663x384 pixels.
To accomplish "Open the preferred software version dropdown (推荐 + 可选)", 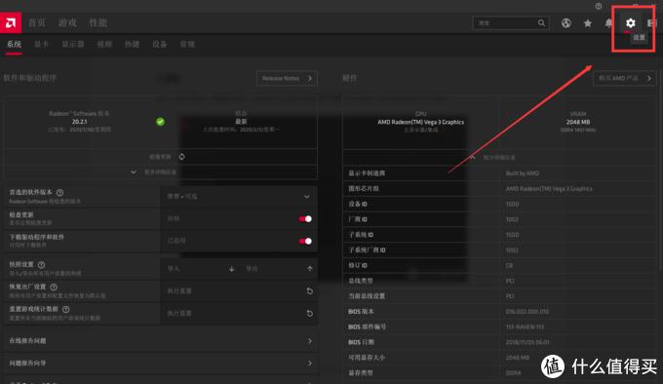I will (x=239, y=197).
